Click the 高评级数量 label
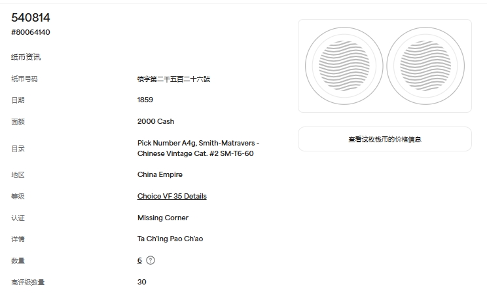This screenshot has width=487, height=293. click(x=27, y=282)
